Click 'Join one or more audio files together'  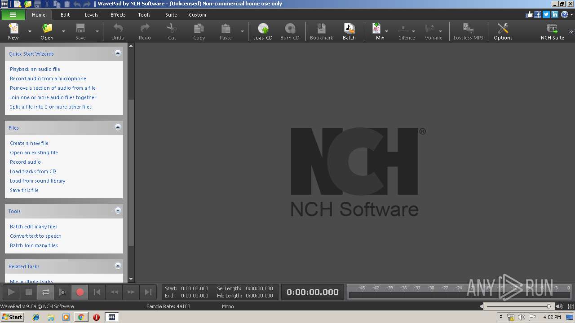pyautogui.click(x=53, y=97)
